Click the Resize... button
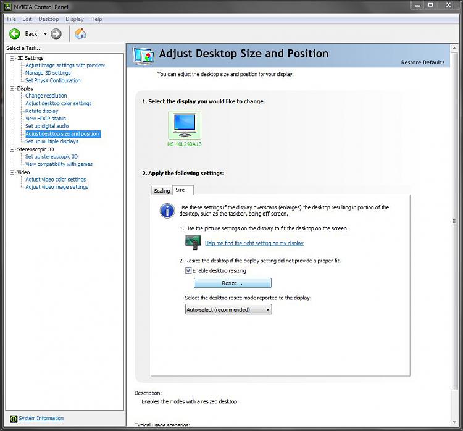This screenshot has height=431, width=463. pos(232,283)
